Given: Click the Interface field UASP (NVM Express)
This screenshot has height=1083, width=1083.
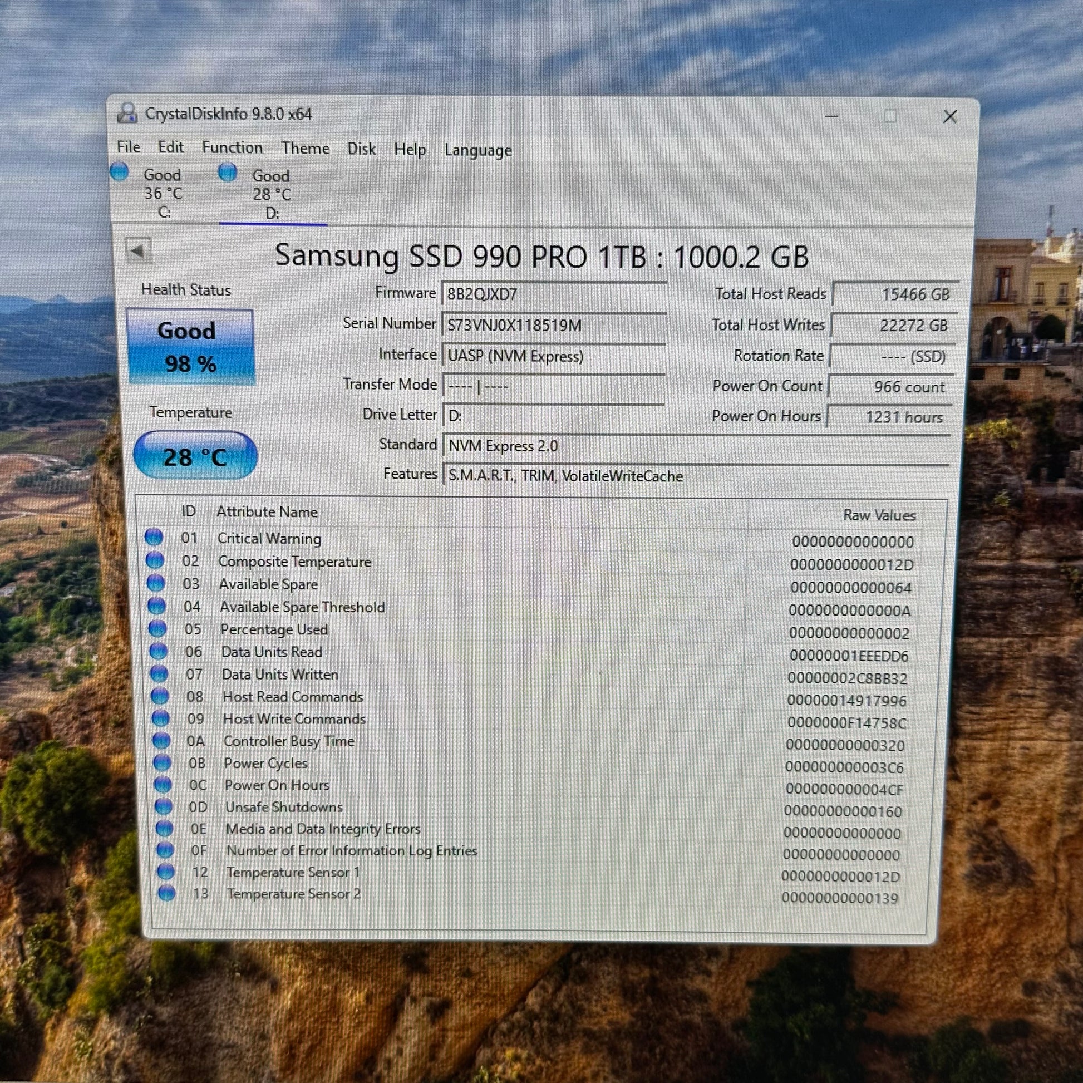Looking at the screenshot, I should point(553,356).
